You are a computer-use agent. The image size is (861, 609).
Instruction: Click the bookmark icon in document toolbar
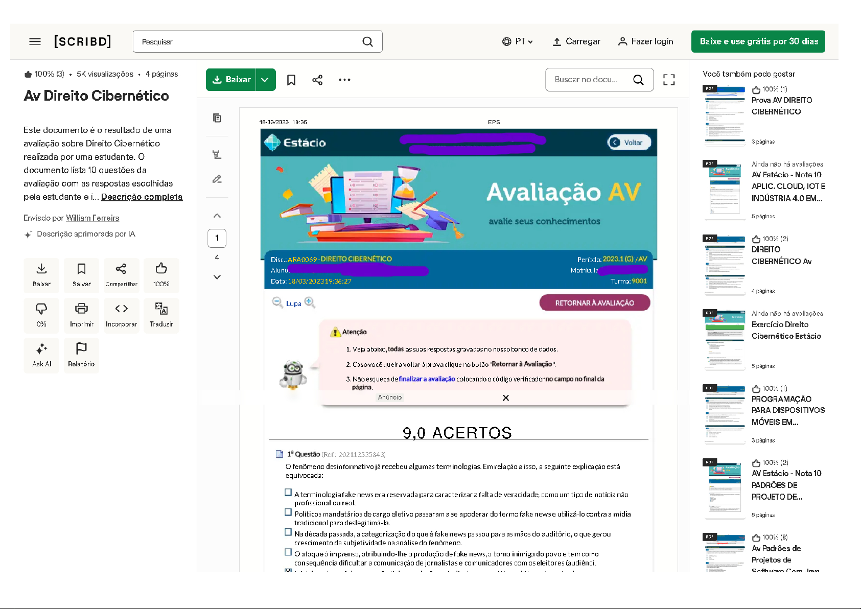[291, 80]
